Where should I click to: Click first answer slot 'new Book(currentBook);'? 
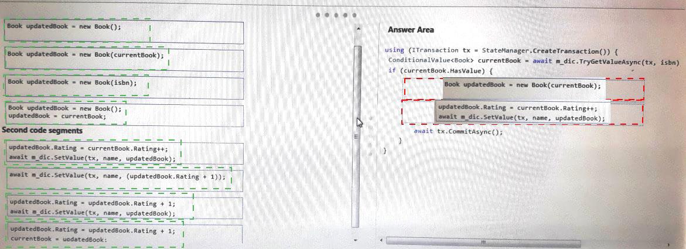point(524,89)
